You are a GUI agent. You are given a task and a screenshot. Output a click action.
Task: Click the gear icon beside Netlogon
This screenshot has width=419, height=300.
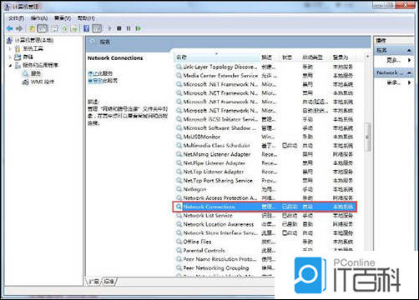(179, 189)
